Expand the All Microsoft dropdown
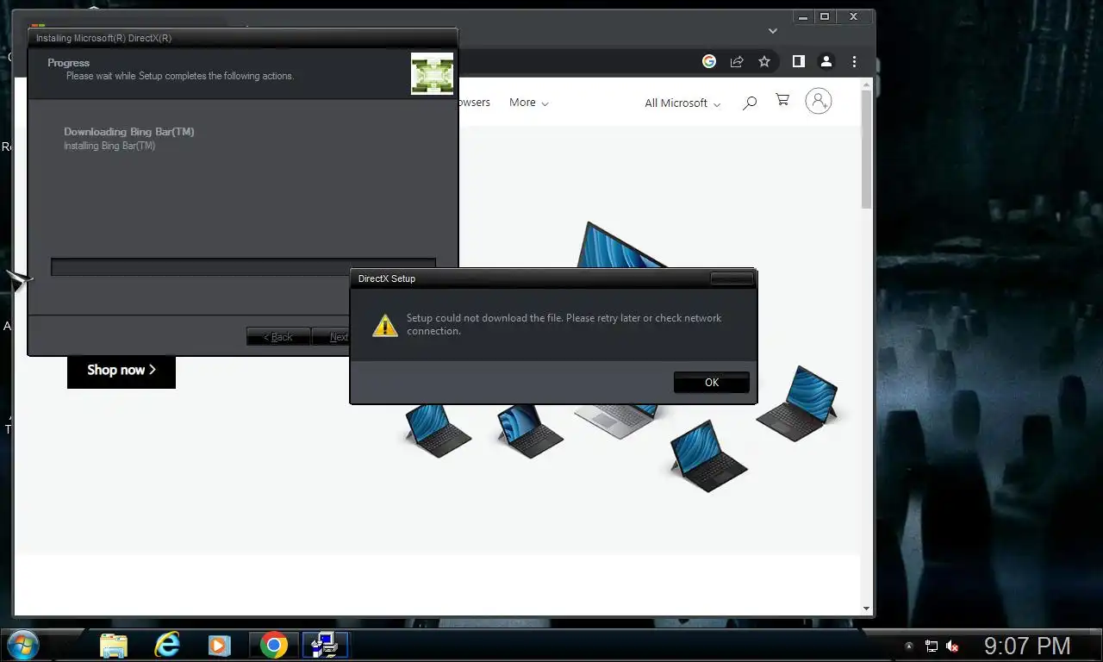This screenshot has width=1103, height=662. click(x=682, y=103)
